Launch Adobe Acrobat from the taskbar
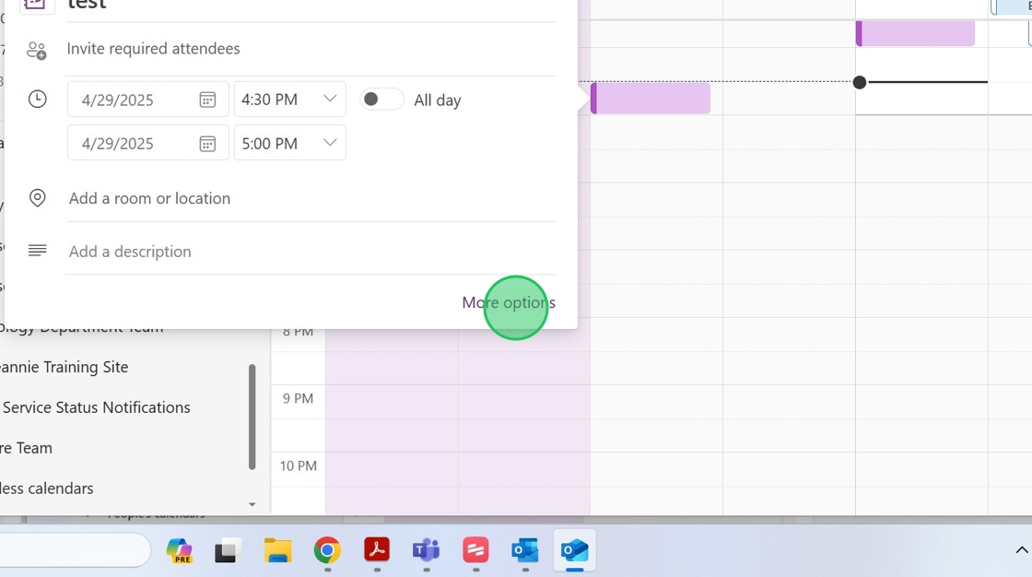Viewport: 1032px width, 577px height. point(377,551)
